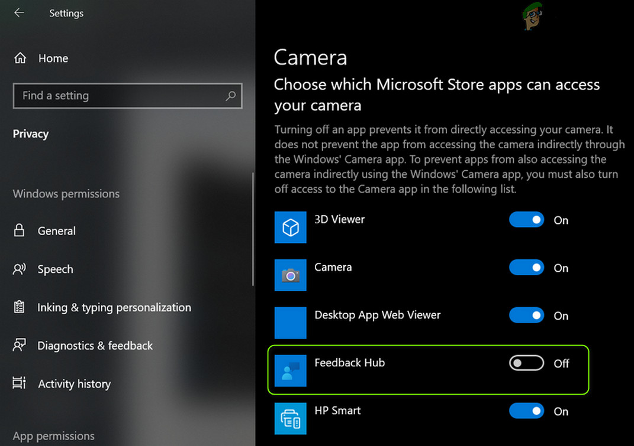The image size is (634, 446).
Task: Click the Feedback Hub app icon
Action: click(x=290, y=370)
